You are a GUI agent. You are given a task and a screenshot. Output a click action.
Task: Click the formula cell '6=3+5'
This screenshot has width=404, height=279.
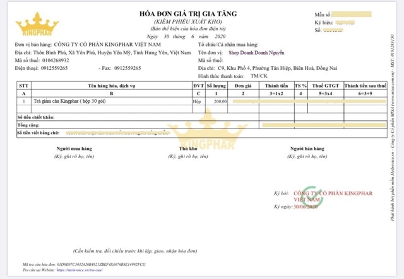pos(365,94)
